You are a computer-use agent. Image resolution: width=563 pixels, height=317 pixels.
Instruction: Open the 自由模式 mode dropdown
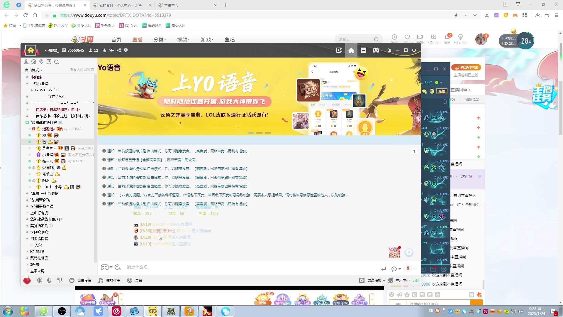pyautogui.click(x=34, y=70)
